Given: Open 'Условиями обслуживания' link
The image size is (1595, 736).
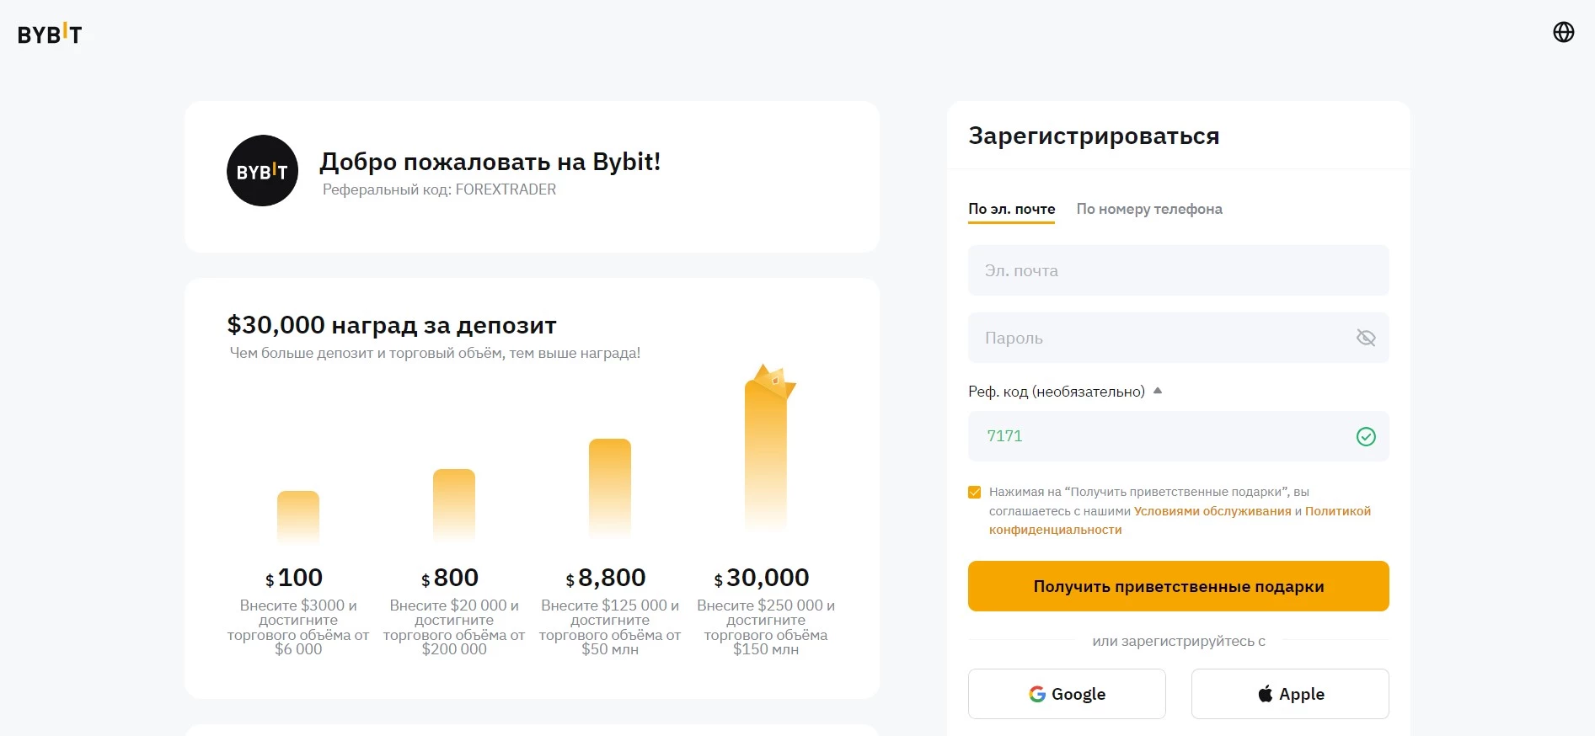Looking at the screenshot, I should click(1212, 511).
